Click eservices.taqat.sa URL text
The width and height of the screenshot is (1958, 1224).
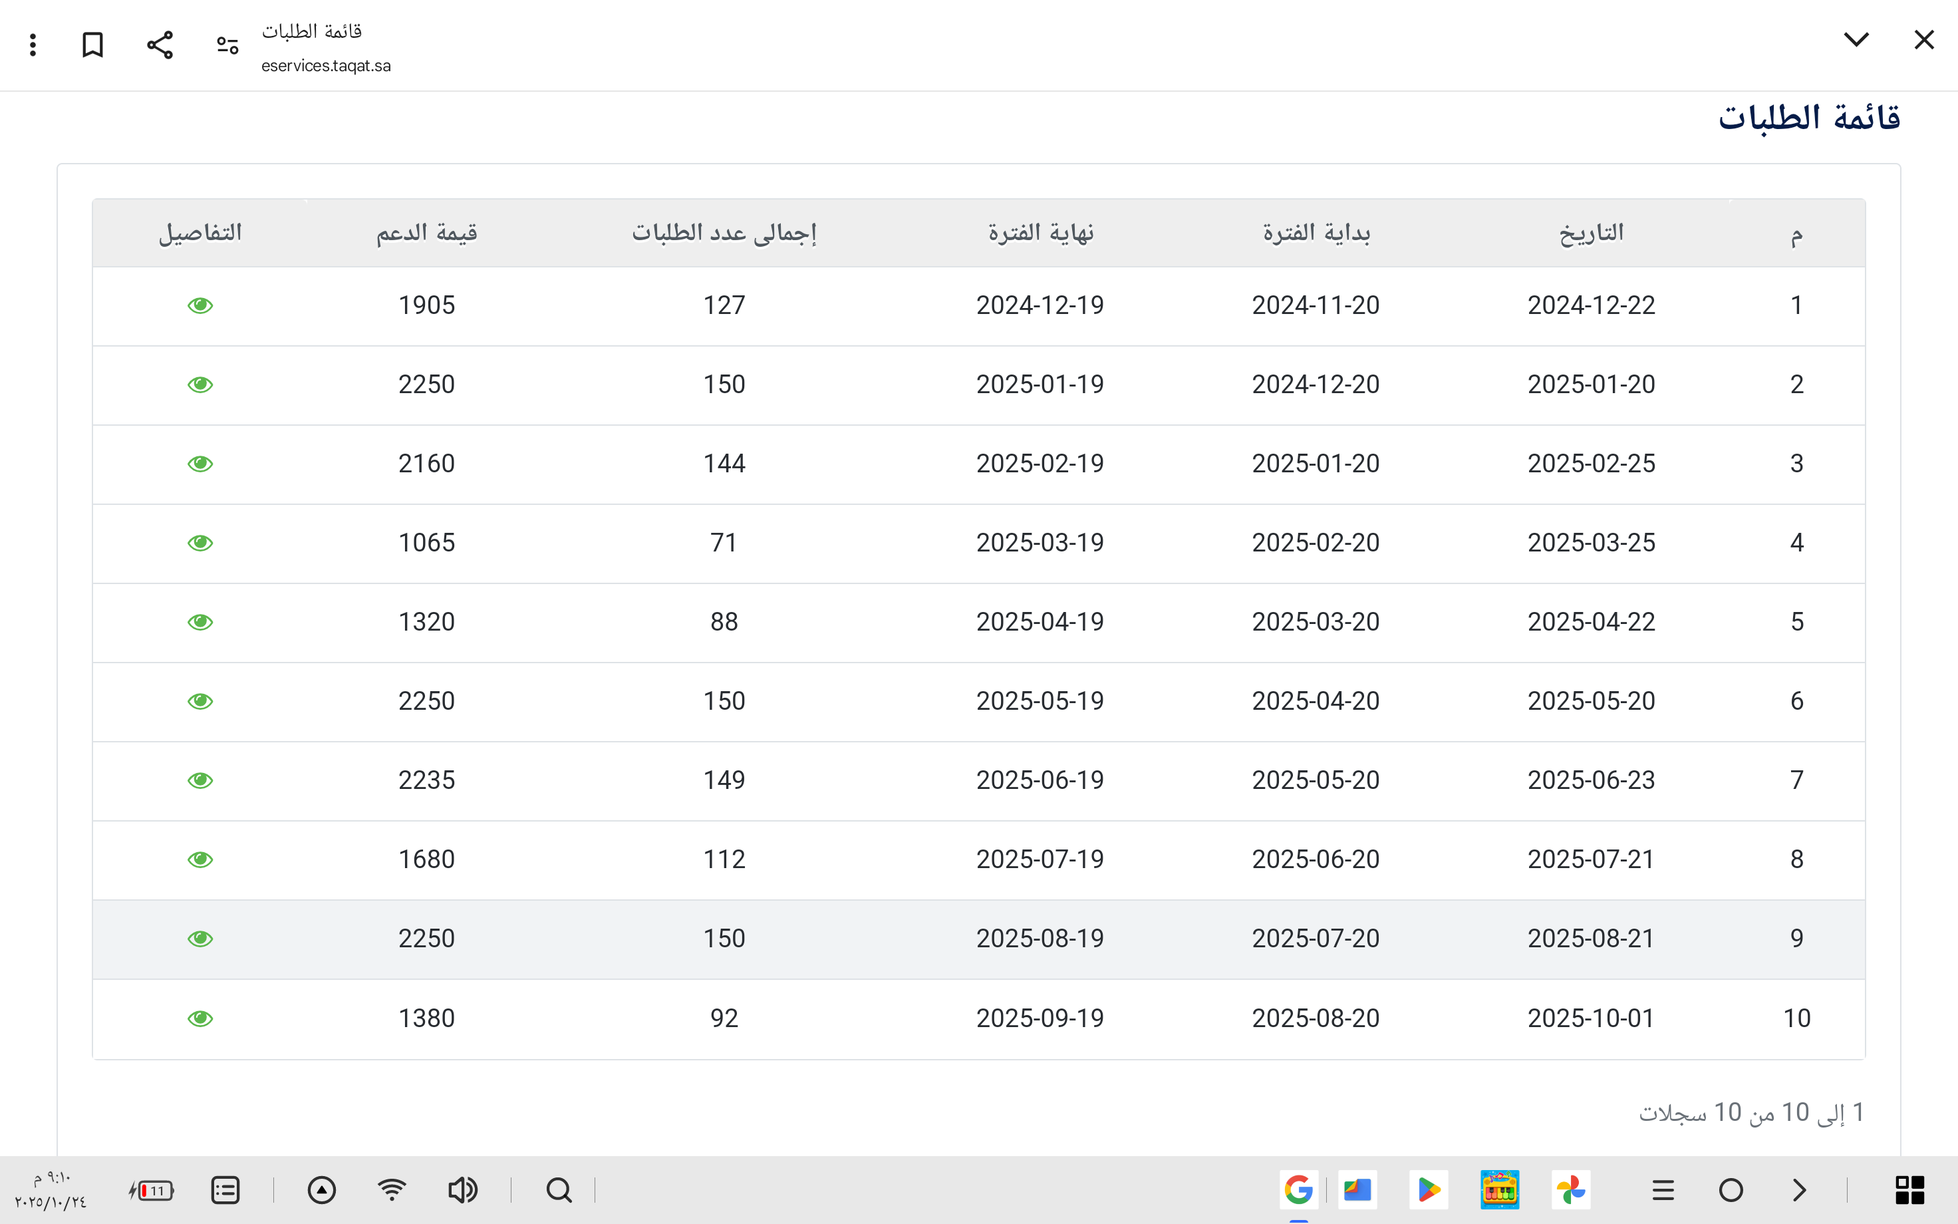coord(326,66)
